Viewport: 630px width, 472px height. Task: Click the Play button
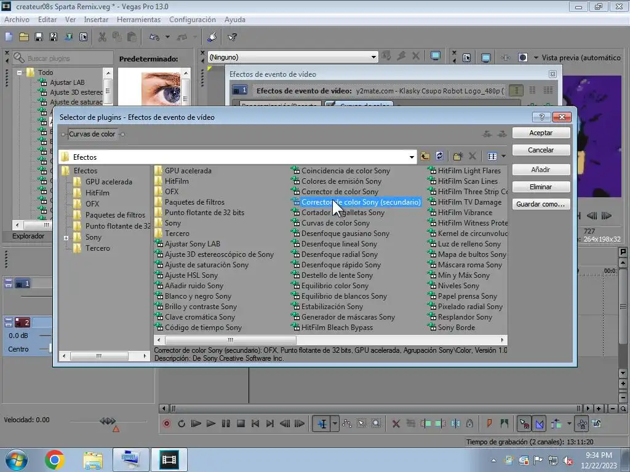click(211, 423)
